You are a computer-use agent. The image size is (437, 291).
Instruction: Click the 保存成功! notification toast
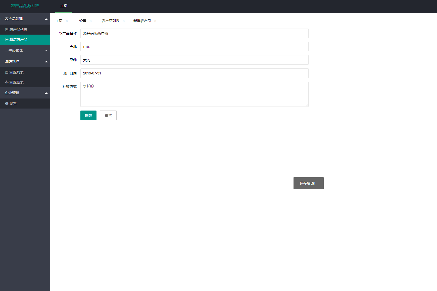click(x=309, y=183)
